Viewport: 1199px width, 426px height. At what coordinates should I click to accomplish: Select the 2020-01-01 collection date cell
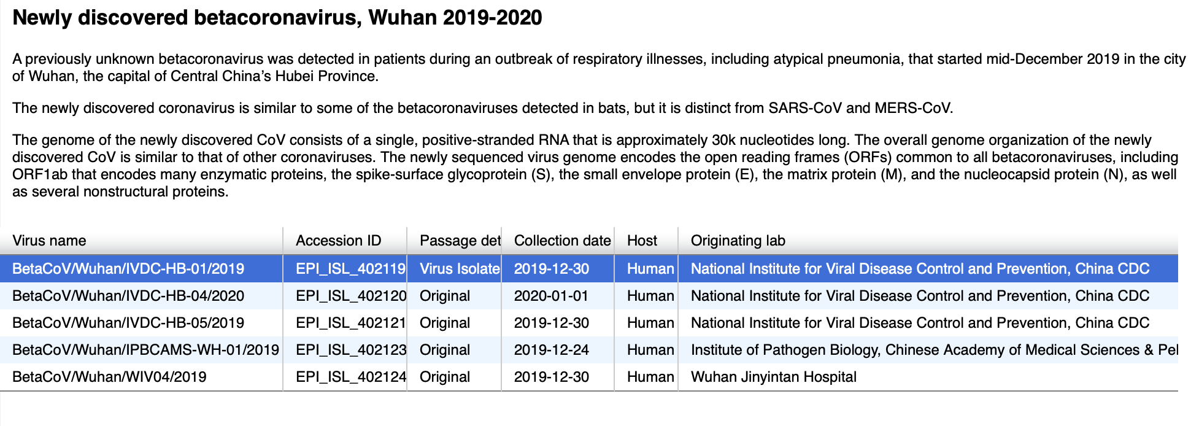pyautogui.click(x=551, y=296)
